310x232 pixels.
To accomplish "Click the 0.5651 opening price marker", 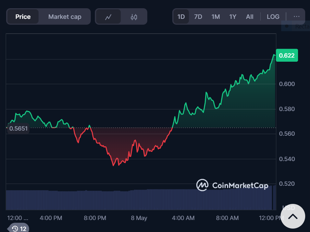I will [18, 129].
